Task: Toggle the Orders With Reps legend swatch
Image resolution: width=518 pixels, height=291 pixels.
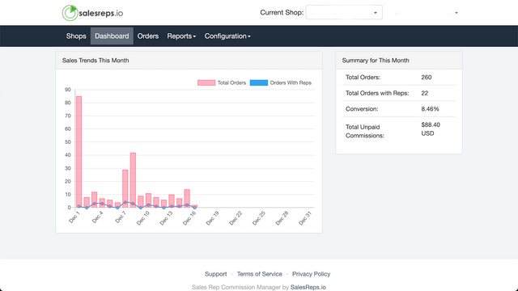Action: [259, 82]
